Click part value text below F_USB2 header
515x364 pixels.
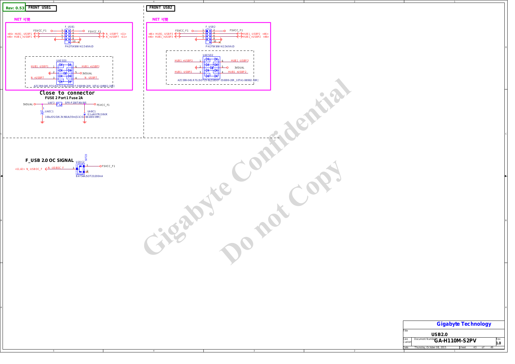[x=220, y=46]
